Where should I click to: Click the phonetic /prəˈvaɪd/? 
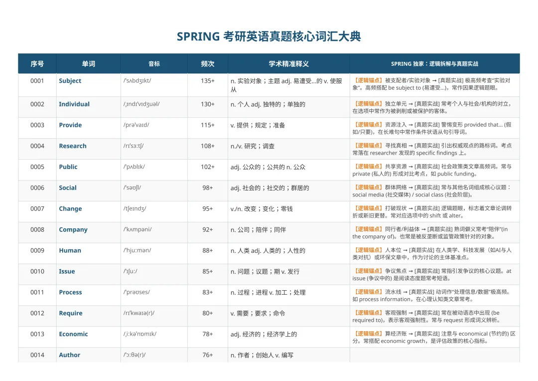tap(136, 125)
